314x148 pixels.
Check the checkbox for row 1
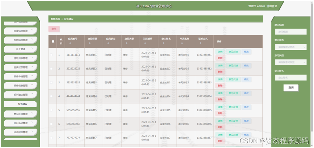[51, 55]
